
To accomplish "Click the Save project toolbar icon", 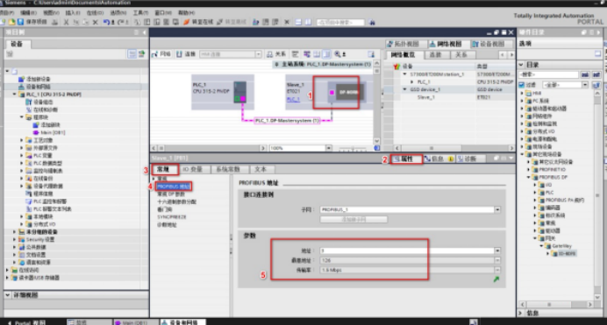I will [x=21, y=22].
